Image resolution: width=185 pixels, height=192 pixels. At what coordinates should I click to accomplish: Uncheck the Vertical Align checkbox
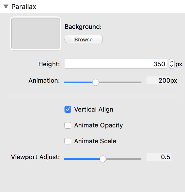68,109
